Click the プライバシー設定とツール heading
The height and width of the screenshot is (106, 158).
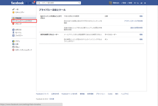click(52, 10)
